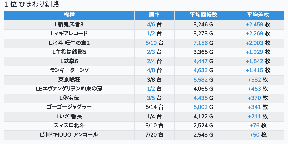Click the ゴーゴージャグラー machine name

(x=69, y=107)
